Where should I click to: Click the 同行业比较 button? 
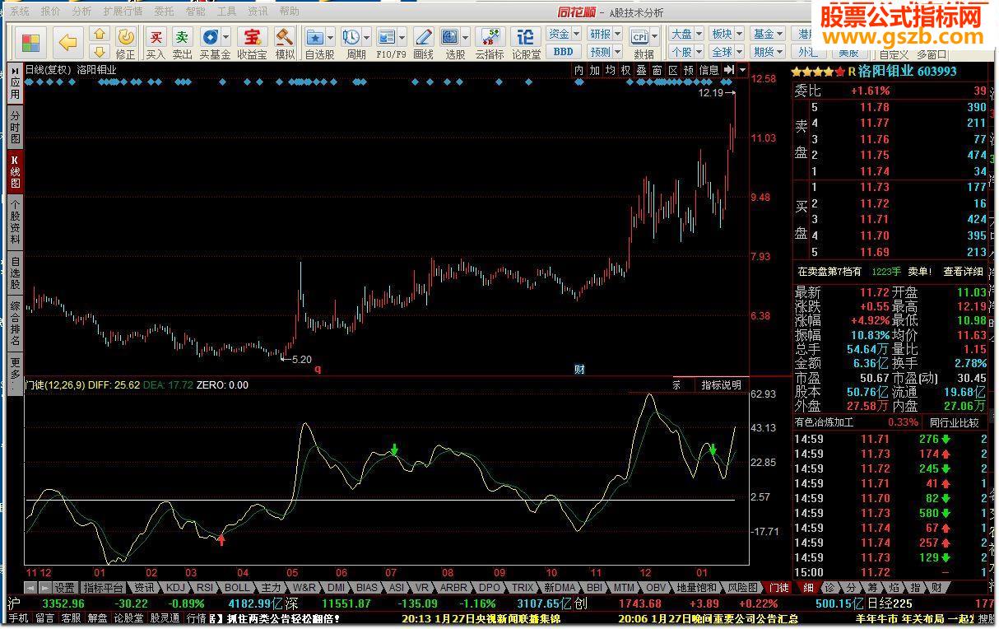pos(954,422)
